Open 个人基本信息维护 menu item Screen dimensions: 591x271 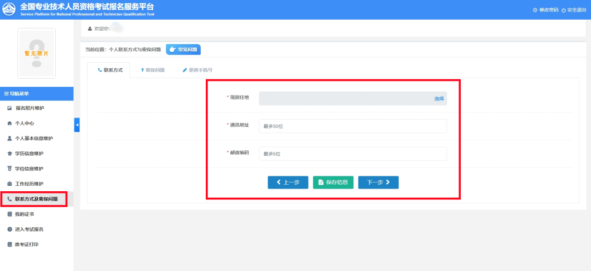[x=33, y=138]
